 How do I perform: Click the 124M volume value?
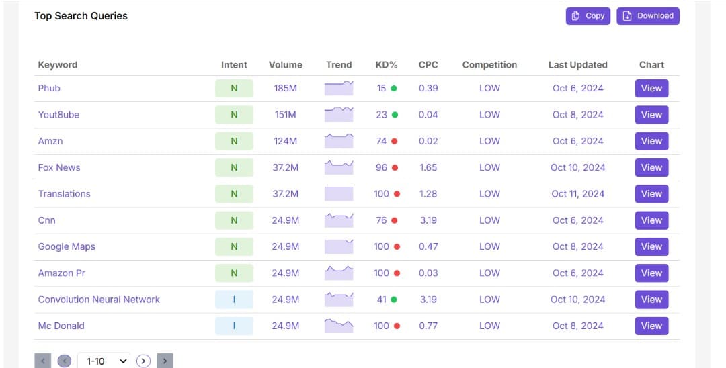click(286, 141)
